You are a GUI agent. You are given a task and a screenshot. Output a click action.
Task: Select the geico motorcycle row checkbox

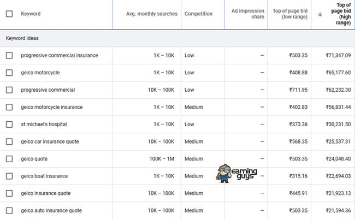[x=9, y=73]
